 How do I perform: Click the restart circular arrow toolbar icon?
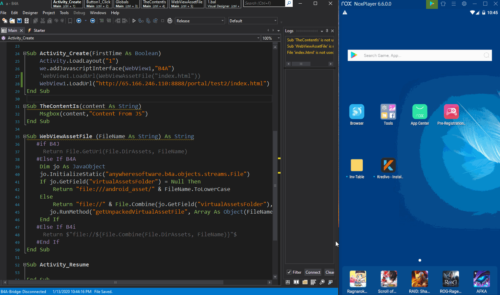170,21
